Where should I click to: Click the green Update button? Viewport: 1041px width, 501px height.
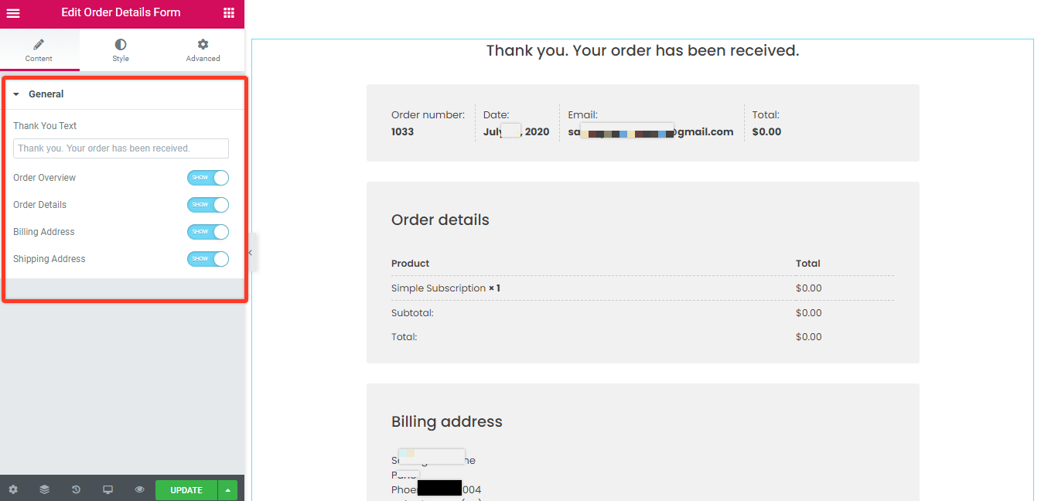point(186,489)
